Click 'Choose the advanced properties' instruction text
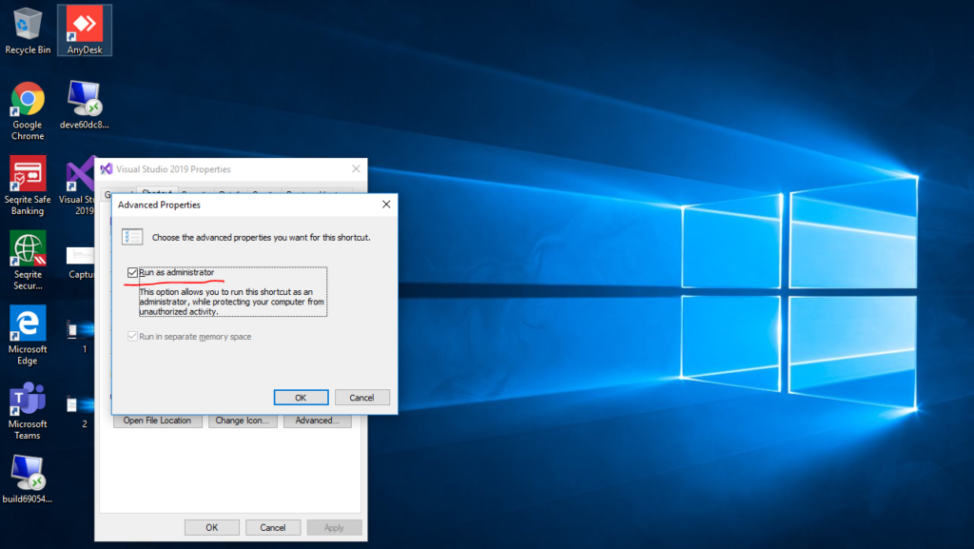This screenshot has width=974, height=549. pyautogui.click(x=261, y=237)
